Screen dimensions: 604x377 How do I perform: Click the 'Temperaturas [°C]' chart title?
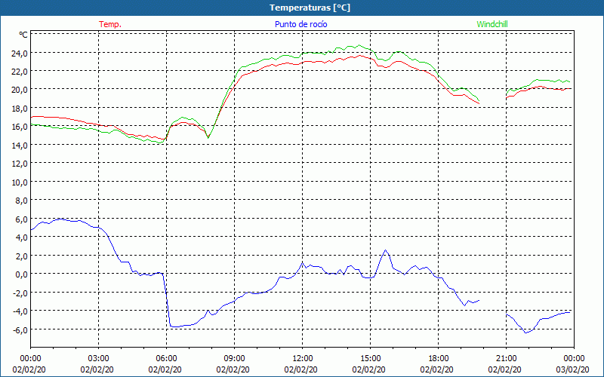pos(310,8)
